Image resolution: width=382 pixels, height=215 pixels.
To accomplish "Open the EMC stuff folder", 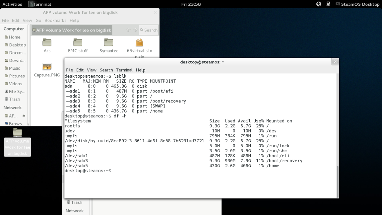I will click(78, 43).
